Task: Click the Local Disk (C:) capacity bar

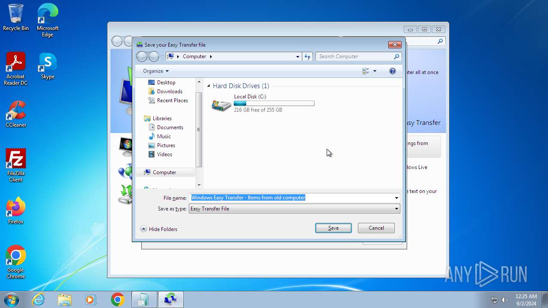Action: (274, 103)
